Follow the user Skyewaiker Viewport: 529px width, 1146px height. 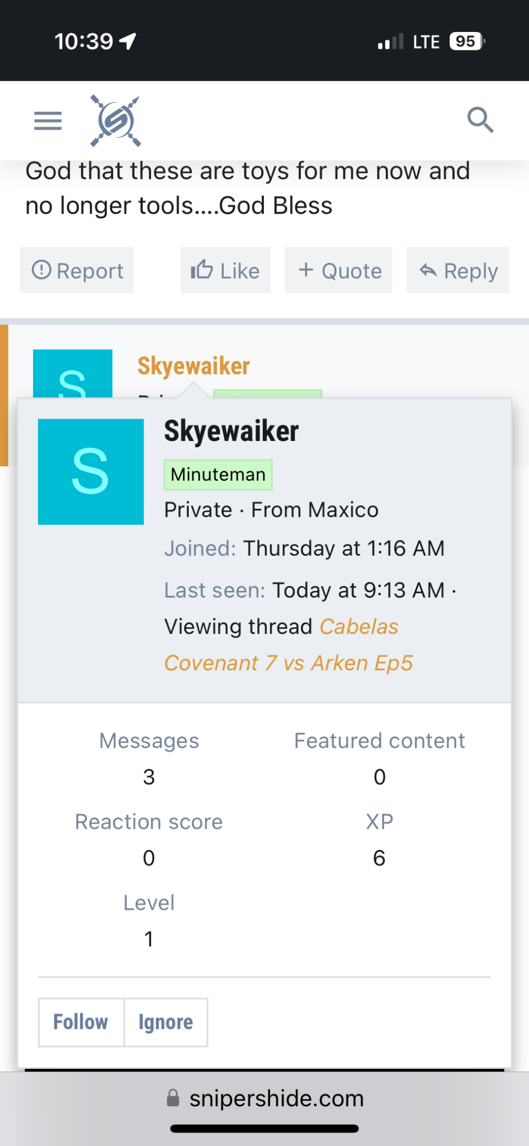click(x=81, y=1022)
